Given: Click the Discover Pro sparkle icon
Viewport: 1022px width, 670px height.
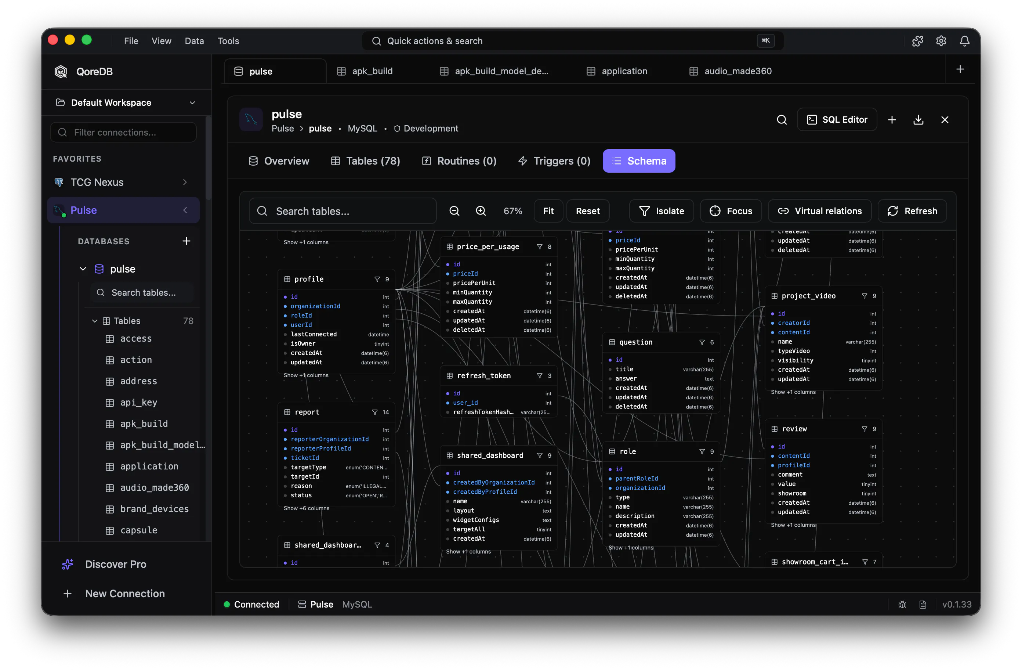Looking at the screenshot, I should coord(68,564).
